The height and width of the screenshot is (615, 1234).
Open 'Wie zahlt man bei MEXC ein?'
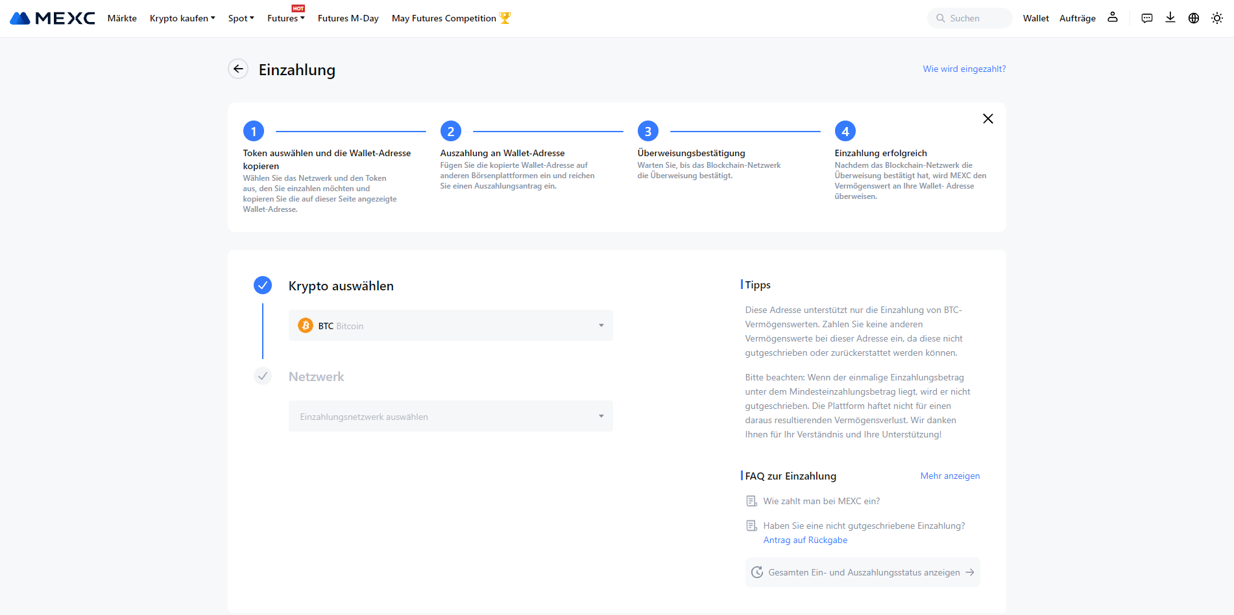821,501
